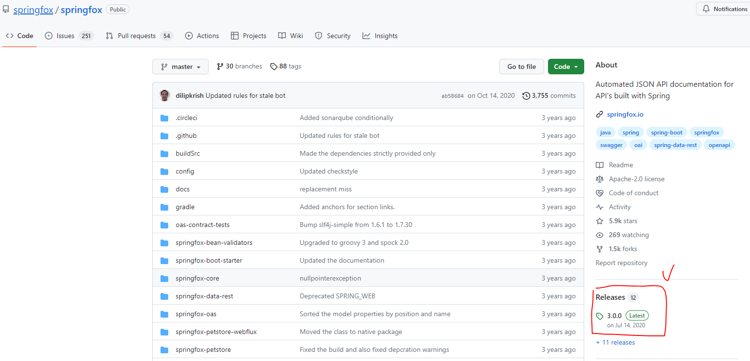Click the springfox-core folder icon
Viewport: 750px width, 361px height.
164,279
